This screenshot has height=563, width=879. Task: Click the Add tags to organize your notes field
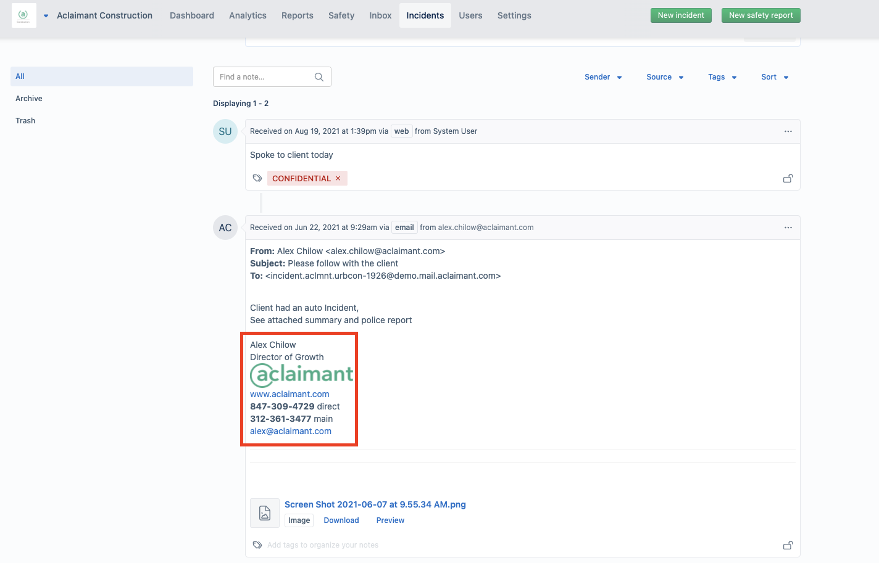[323, 545]
